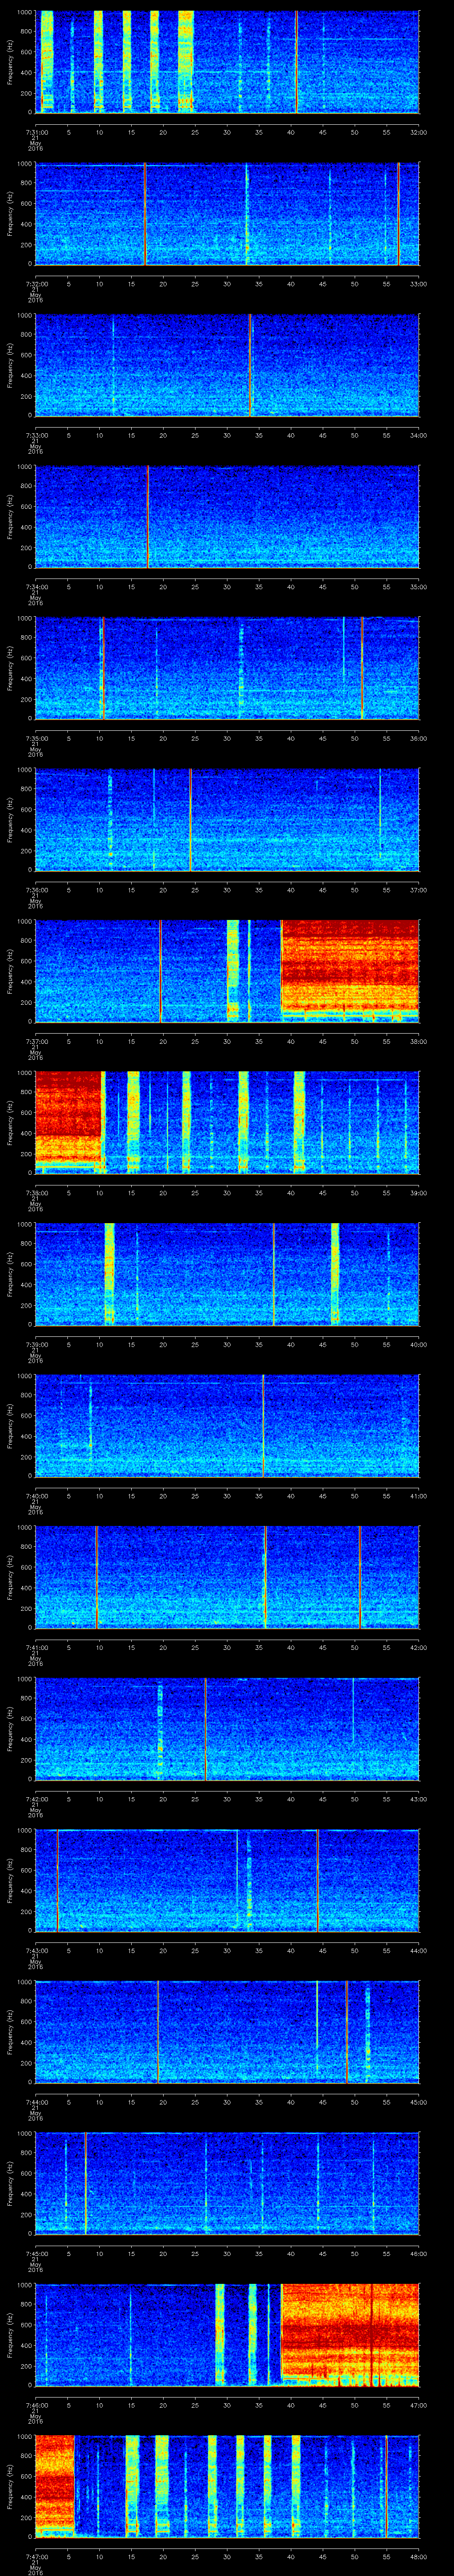454x2576 pixels.
Task: Select the spectrogram panel starting at 7:41:00
Action: pyautogui.click(x=227, y=1577)
